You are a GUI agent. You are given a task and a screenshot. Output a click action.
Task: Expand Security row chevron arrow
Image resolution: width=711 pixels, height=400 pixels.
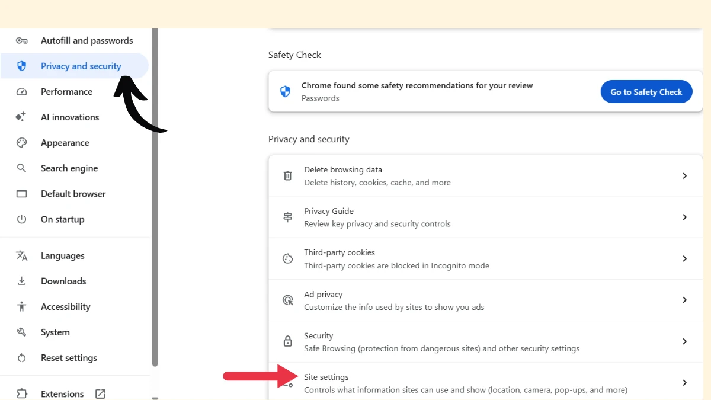pos(684,341)
